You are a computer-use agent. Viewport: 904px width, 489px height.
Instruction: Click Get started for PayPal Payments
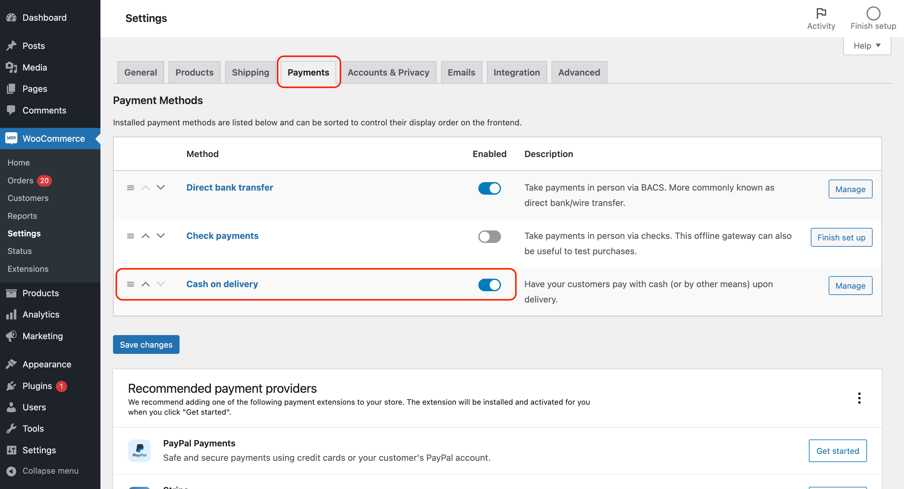838,451
